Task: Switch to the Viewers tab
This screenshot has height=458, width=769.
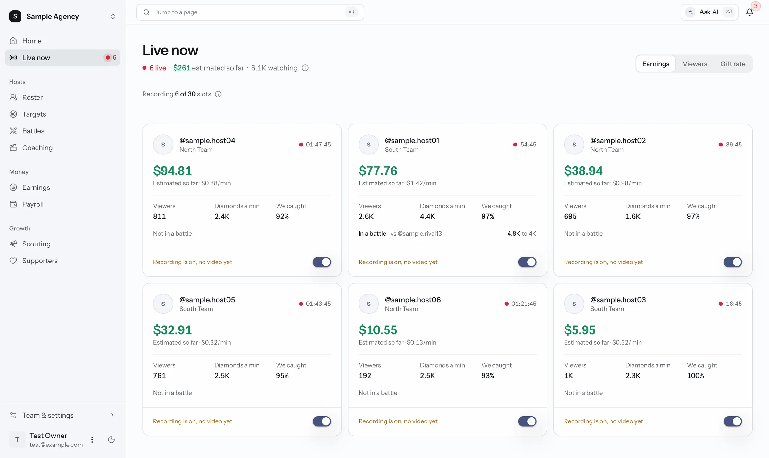Action: (x=695, y=64)
